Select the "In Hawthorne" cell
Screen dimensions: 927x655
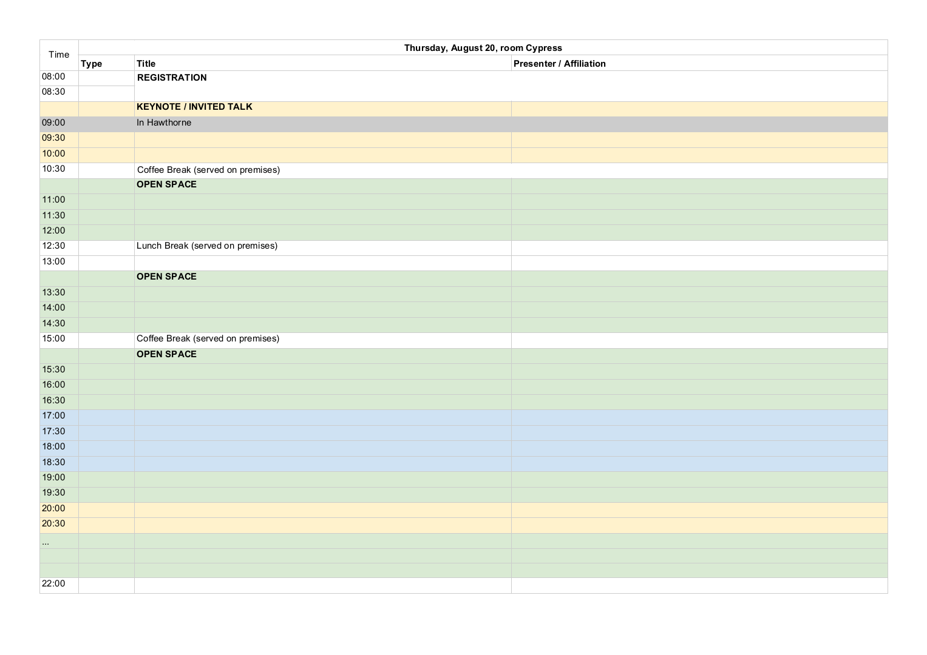[164, 123]
